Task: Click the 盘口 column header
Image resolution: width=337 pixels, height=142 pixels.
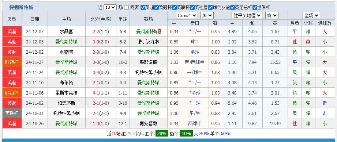Action: pyautogui.click(x=195, y=23)
